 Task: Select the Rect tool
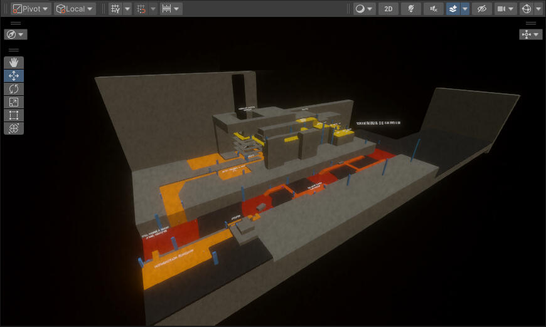[14, 115]
